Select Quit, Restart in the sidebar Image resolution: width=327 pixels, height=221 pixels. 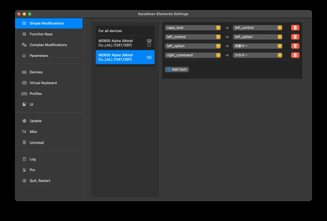[x=40, y=181]
